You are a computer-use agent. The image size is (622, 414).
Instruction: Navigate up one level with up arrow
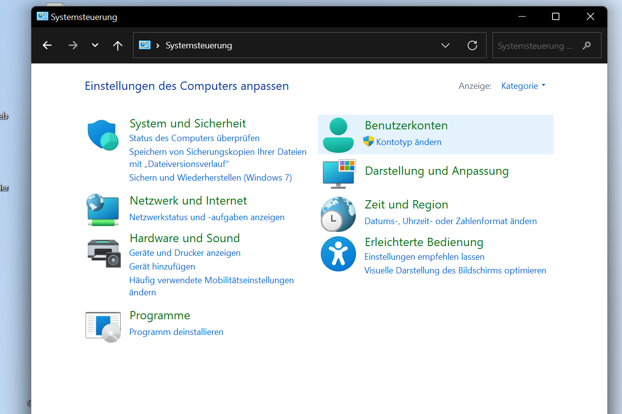[117, 45]
